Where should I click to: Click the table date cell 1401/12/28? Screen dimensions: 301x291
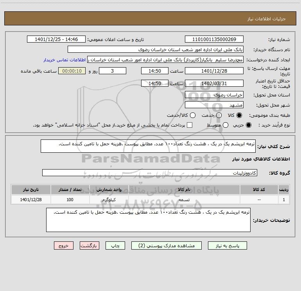coord(31,200)
